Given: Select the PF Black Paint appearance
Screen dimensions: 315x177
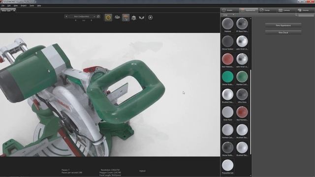Looking at the screenshot, I should tap(242, 25).
